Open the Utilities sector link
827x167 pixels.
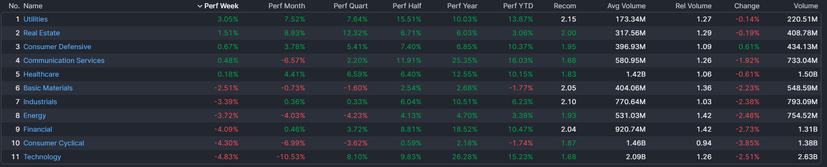[35, 19]
